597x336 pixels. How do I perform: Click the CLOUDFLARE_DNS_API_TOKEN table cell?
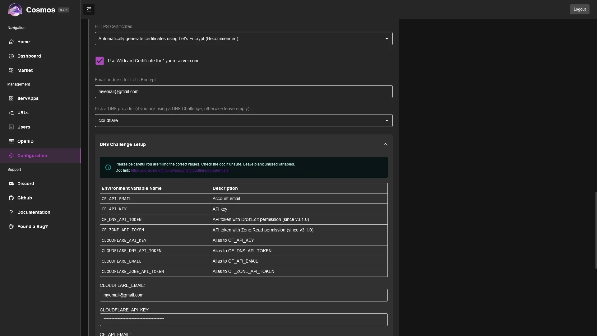155,251
